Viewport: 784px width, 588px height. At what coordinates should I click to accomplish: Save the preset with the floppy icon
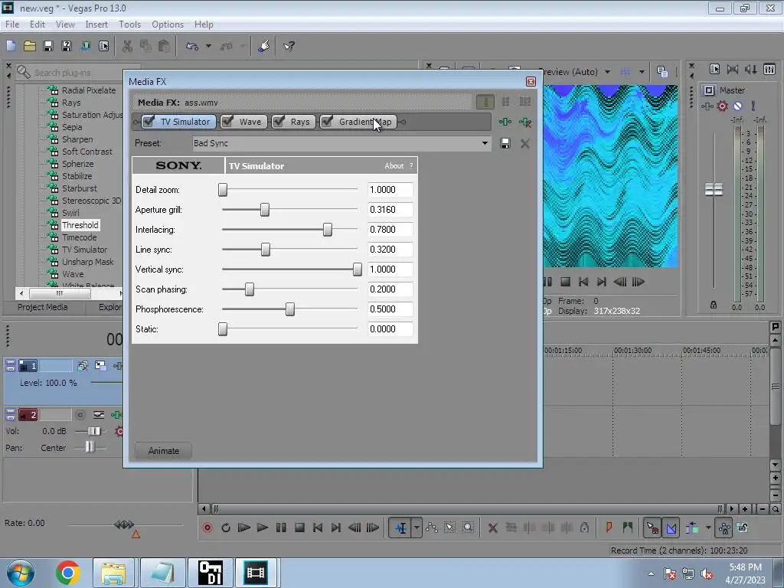(x=505, y=143)
